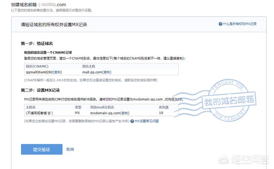Screen dimensions: 274x169
Task: Select the mxdomain.qq.com table value
Action: point(105,113)
